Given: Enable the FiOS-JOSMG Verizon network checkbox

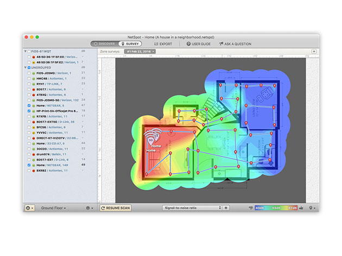Looking at the screenshot, I should (29, 73).
